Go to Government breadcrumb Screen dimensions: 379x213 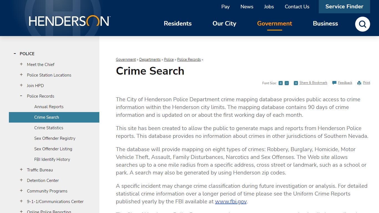126,60
